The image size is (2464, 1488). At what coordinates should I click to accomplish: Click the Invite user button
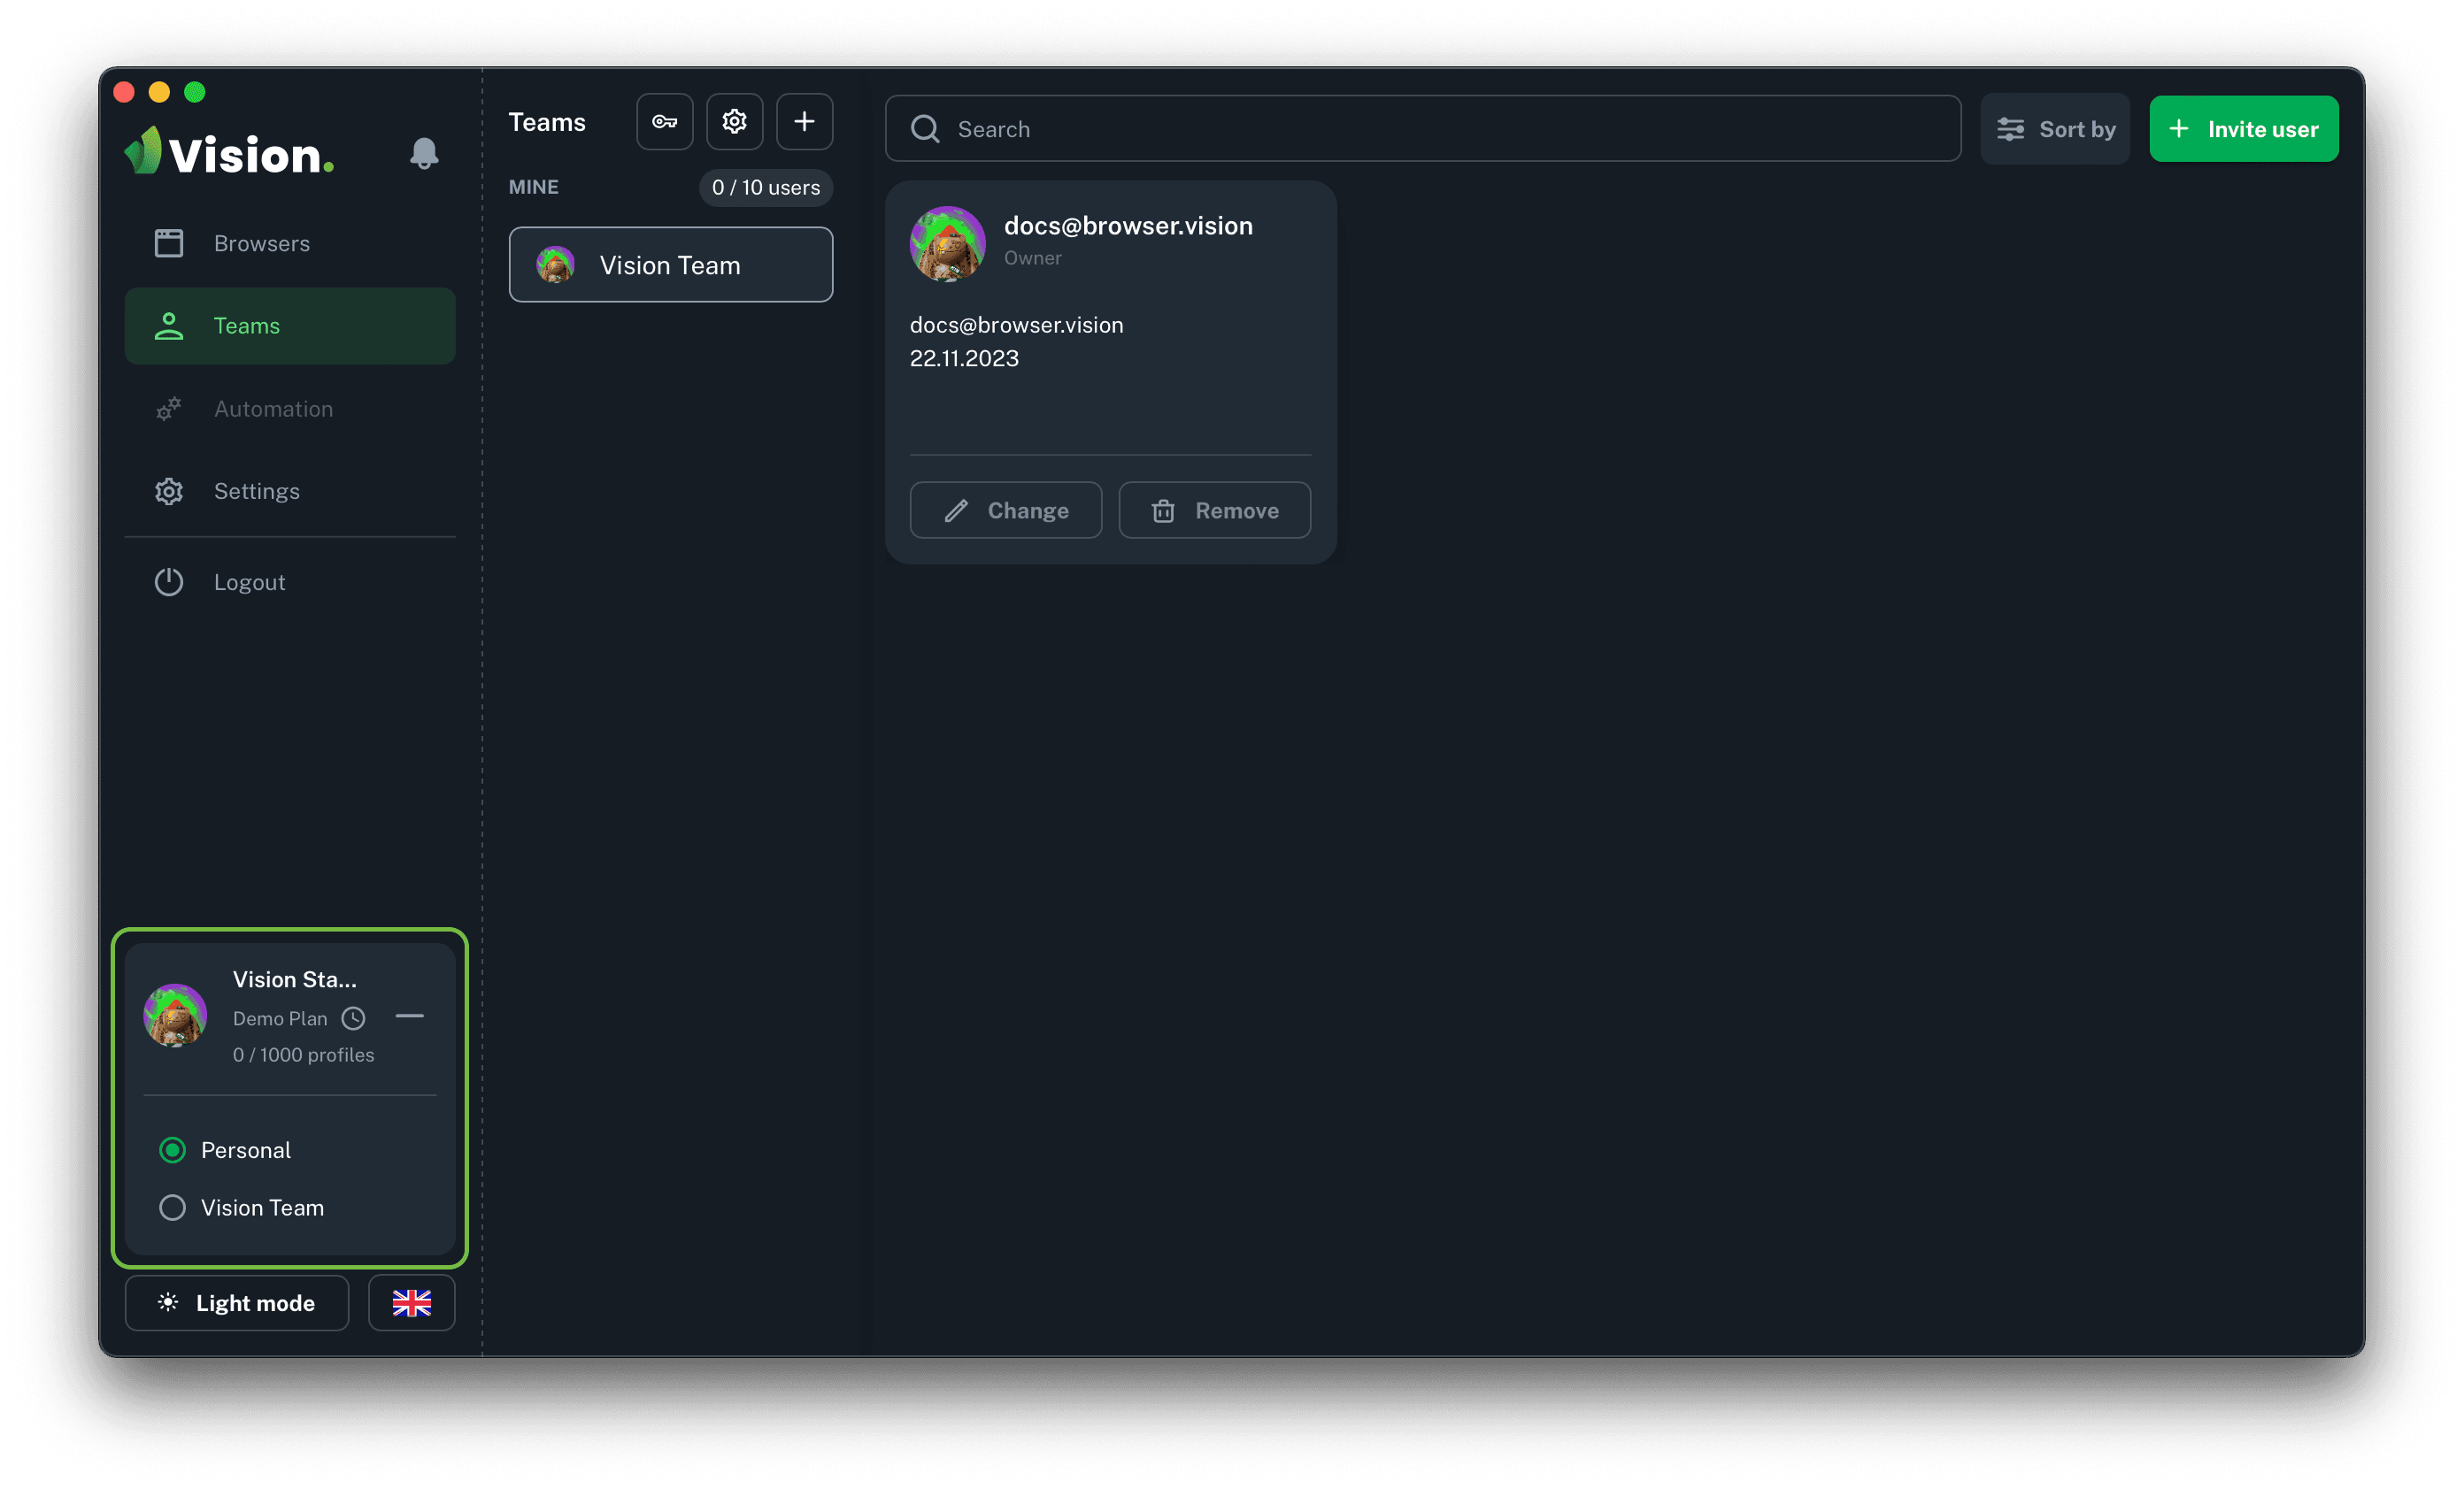[x=2243, y=129]
